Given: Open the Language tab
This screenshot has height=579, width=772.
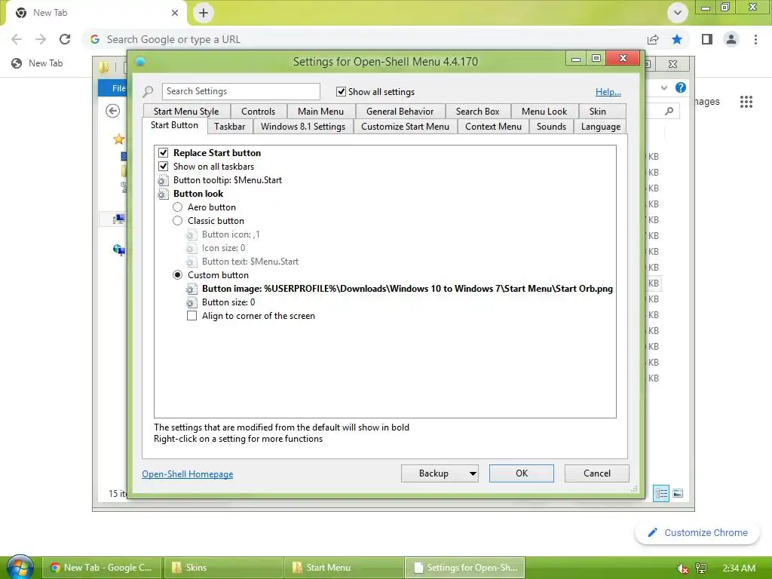Looking at the screenshot, I should point(601,127).
